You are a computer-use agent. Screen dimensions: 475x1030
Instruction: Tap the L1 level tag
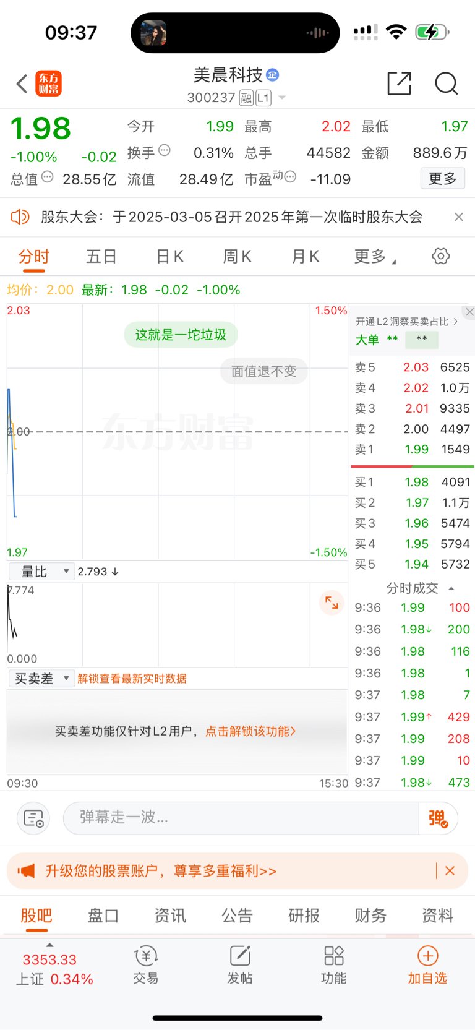[263, 98]
